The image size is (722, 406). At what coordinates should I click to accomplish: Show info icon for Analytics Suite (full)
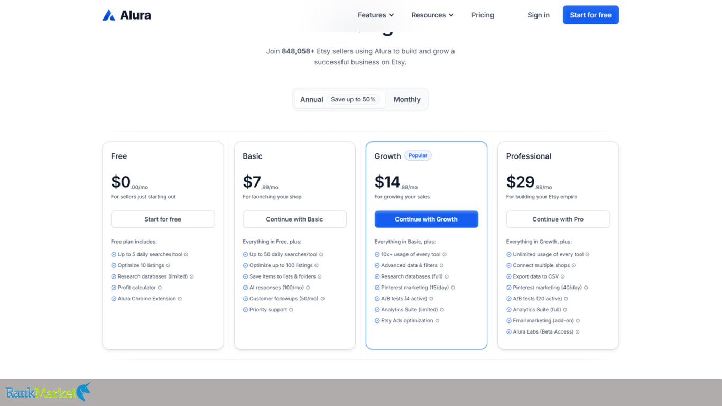click(565, 310)
